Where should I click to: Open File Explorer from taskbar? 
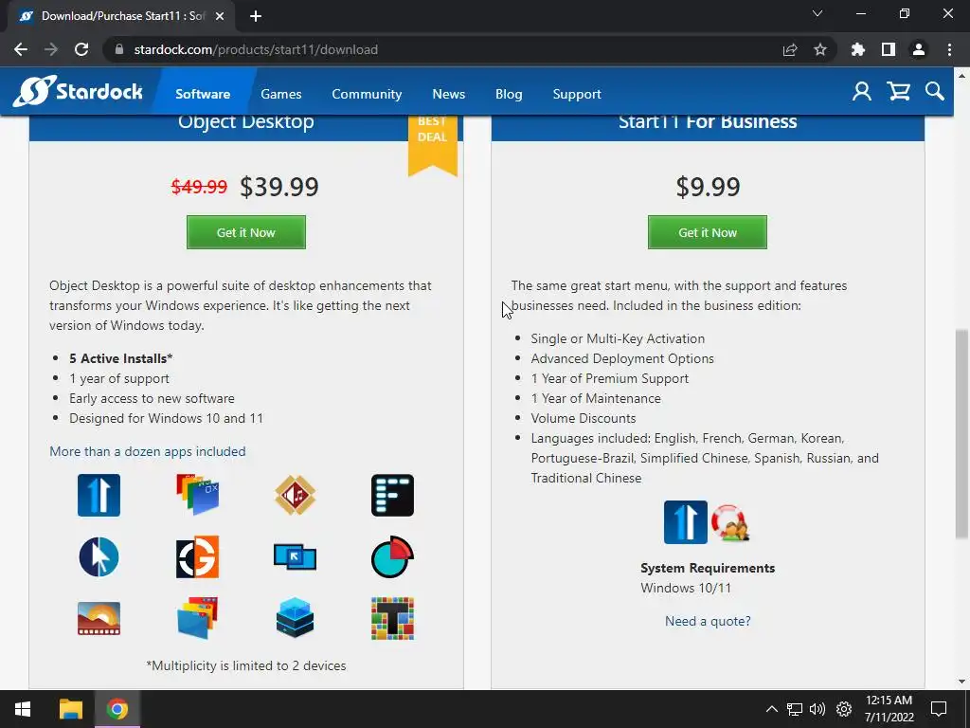[x=71, y=709]
